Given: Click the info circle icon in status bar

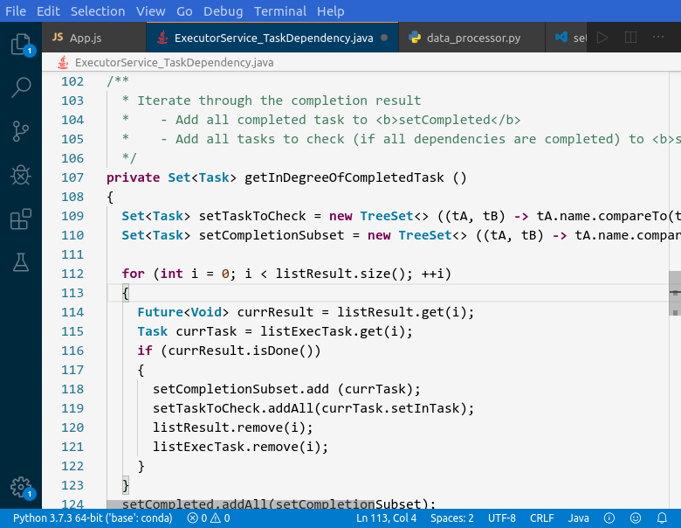Looking at the screenshot, I should pos(609,518).
